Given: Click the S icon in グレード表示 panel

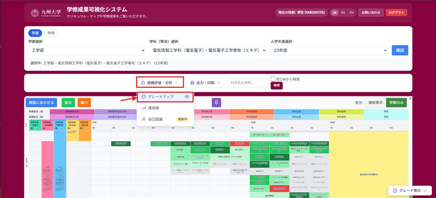Looking at the screenshot, I should (395, 190).
